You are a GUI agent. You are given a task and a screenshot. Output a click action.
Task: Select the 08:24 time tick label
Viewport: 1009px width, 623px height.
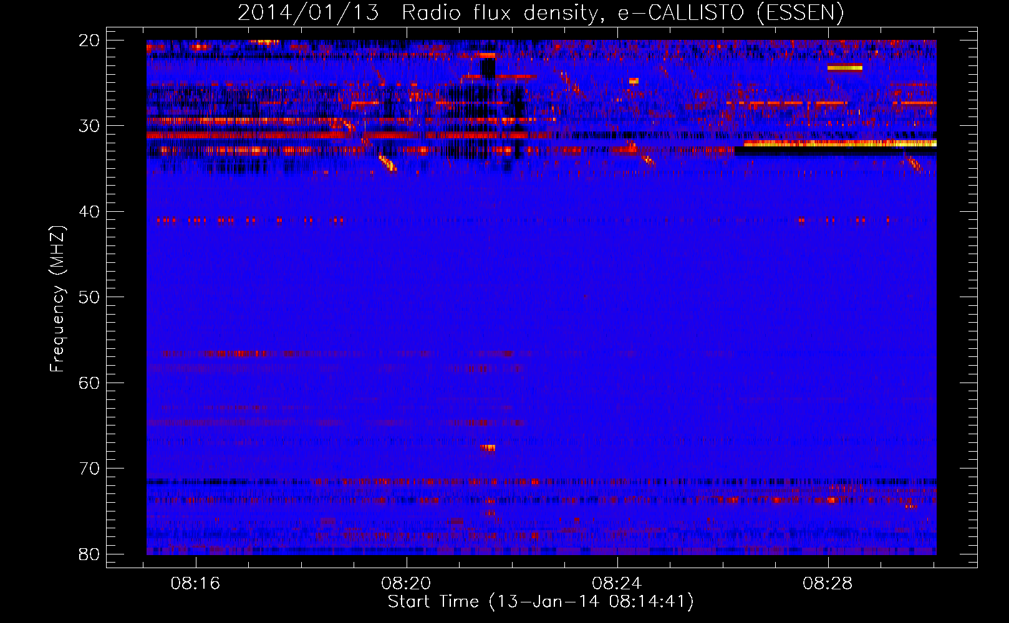pyautogui.click(x=617, y=584)
